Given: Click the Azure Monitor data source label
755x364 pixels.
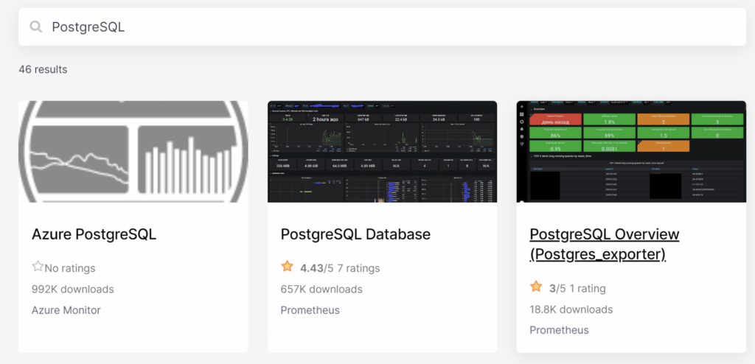Looking at the screenshot, I should (x=66, y=310).
